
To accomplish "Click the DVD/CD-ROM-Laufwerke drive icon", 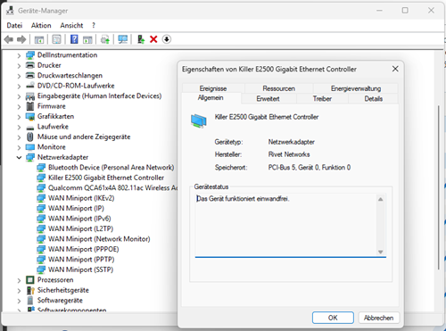I will (x=30, y=86).
